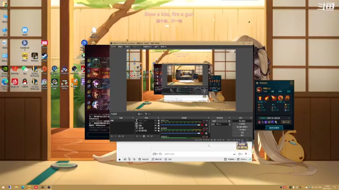Toggle lock on the text source
Image resolution: width=339 pixels, height=190 pixels.
coord(158,121)
